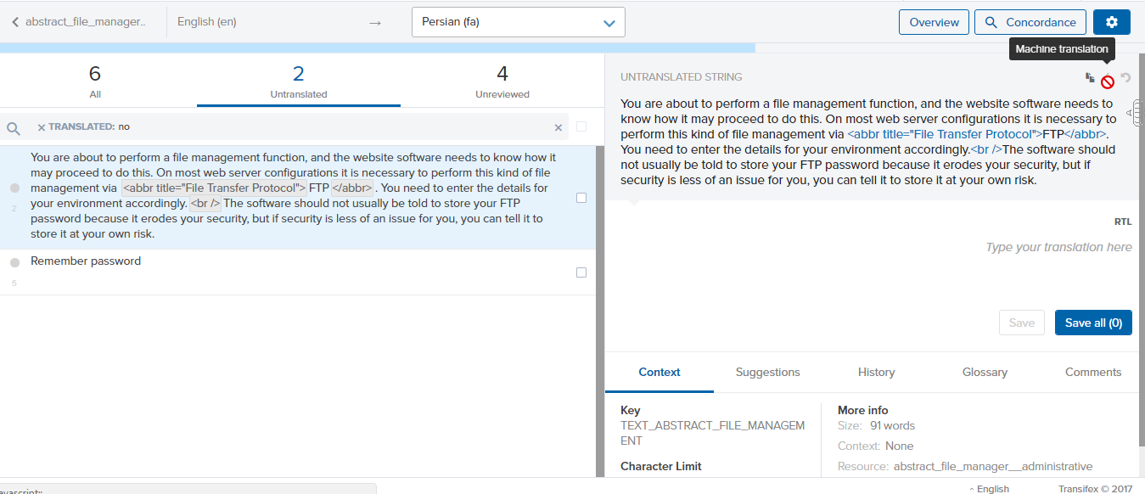Click the side panel resize handle
The image size is (1145, 494).
(1137, 112)
